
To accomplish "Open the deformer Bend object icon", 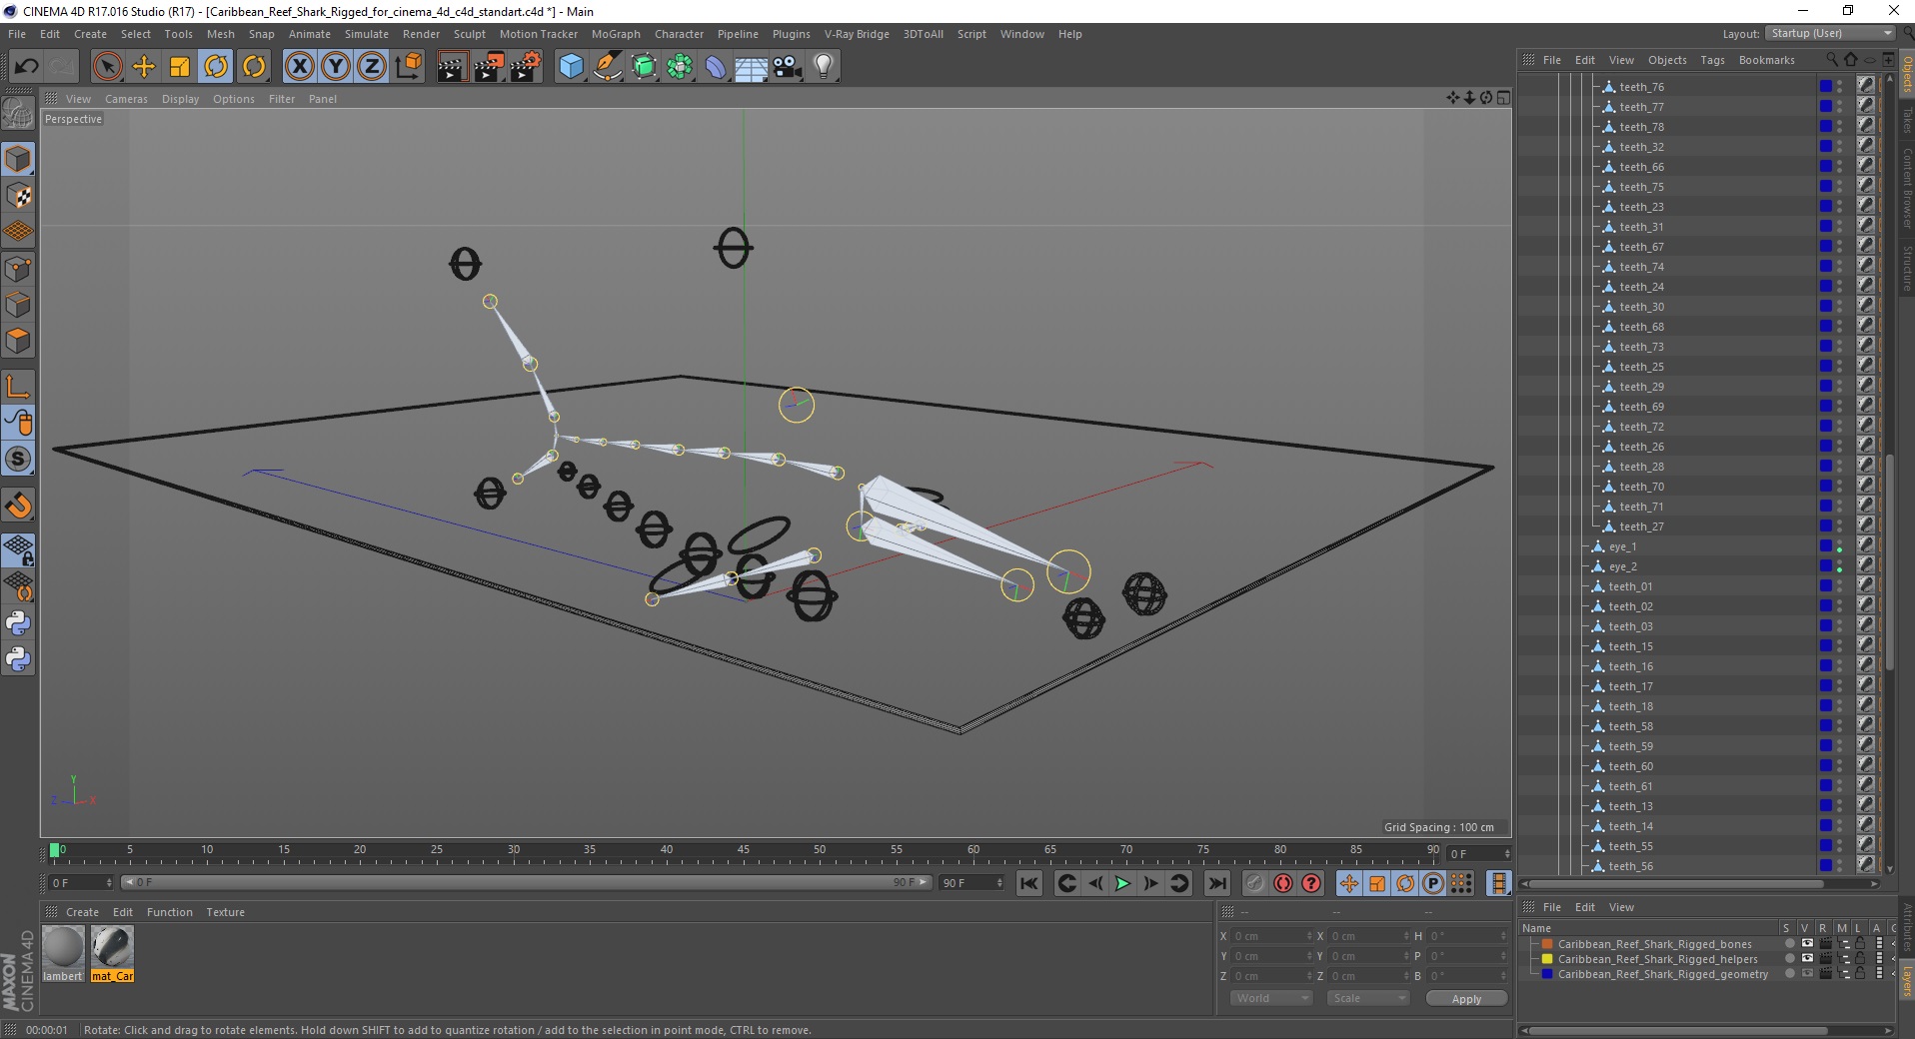I will [716, 67].
